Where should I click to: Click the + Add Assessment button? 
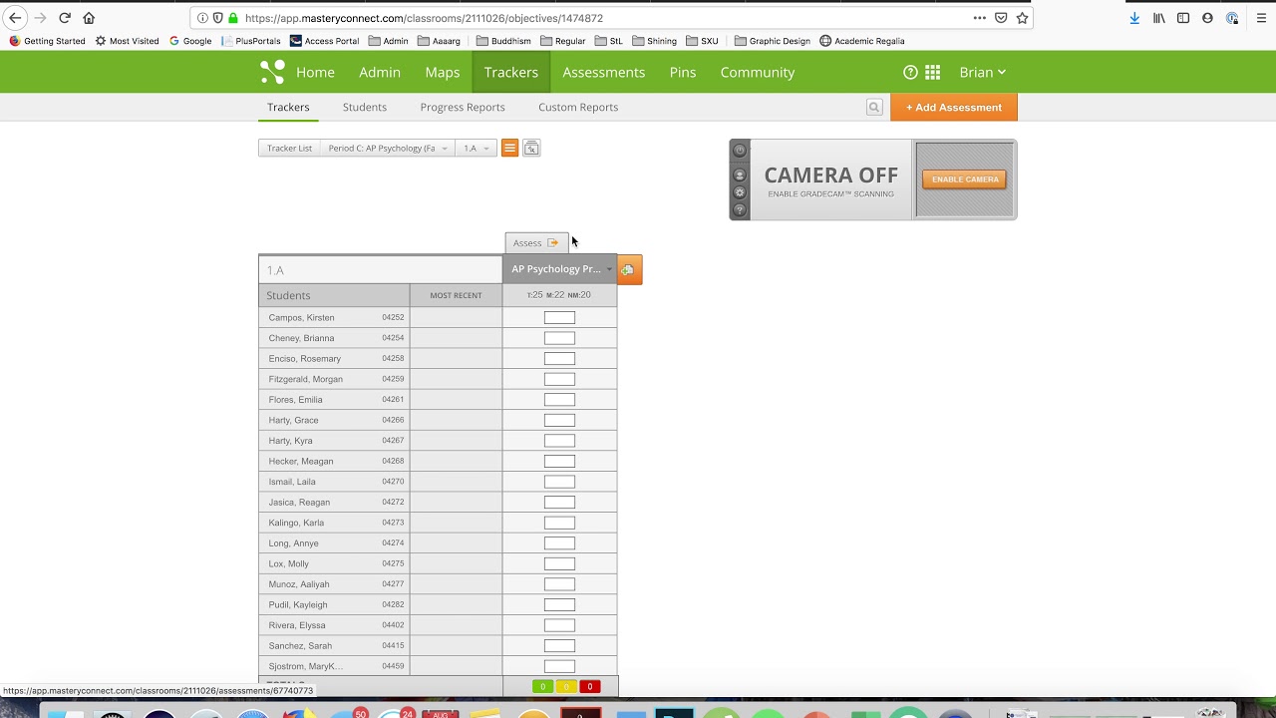(x=954, y=108)
